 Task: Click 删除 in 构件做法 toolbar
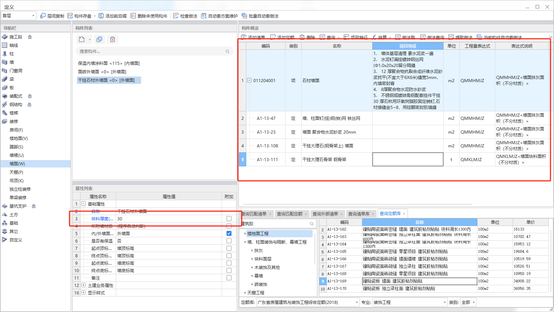point(307,37)
